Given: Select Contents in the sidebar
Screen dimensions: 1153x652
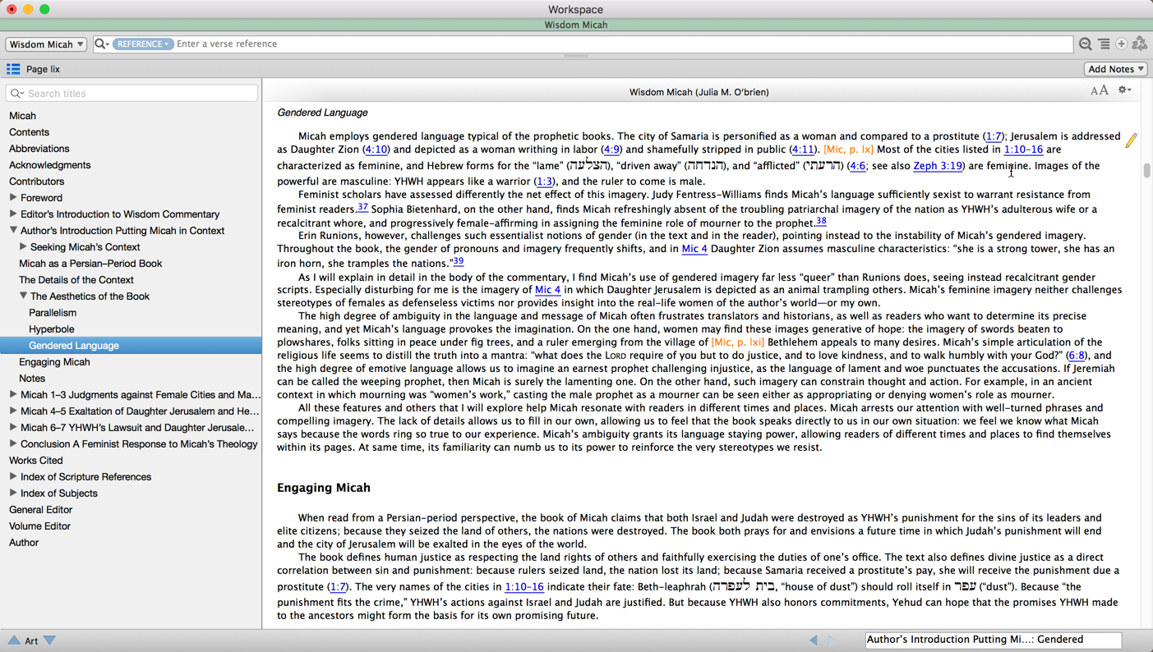Looking at the screenshot, I should [x=29, y=132].
